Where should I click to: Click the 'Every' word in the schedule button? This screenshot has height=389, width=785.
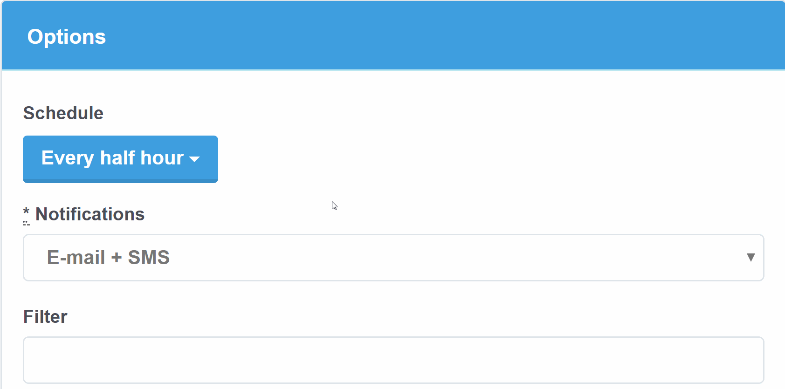(68, 158)
